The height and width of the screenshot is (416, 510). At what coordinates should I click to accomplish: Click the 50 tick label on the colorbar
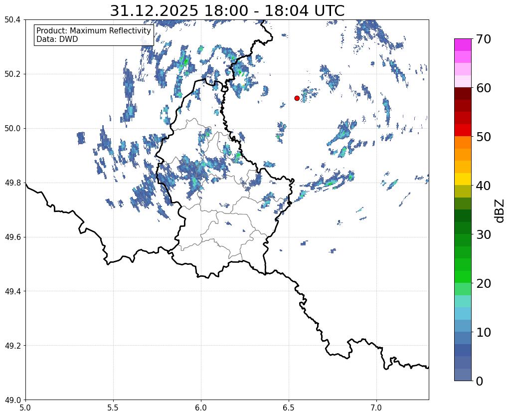[483, 137]
